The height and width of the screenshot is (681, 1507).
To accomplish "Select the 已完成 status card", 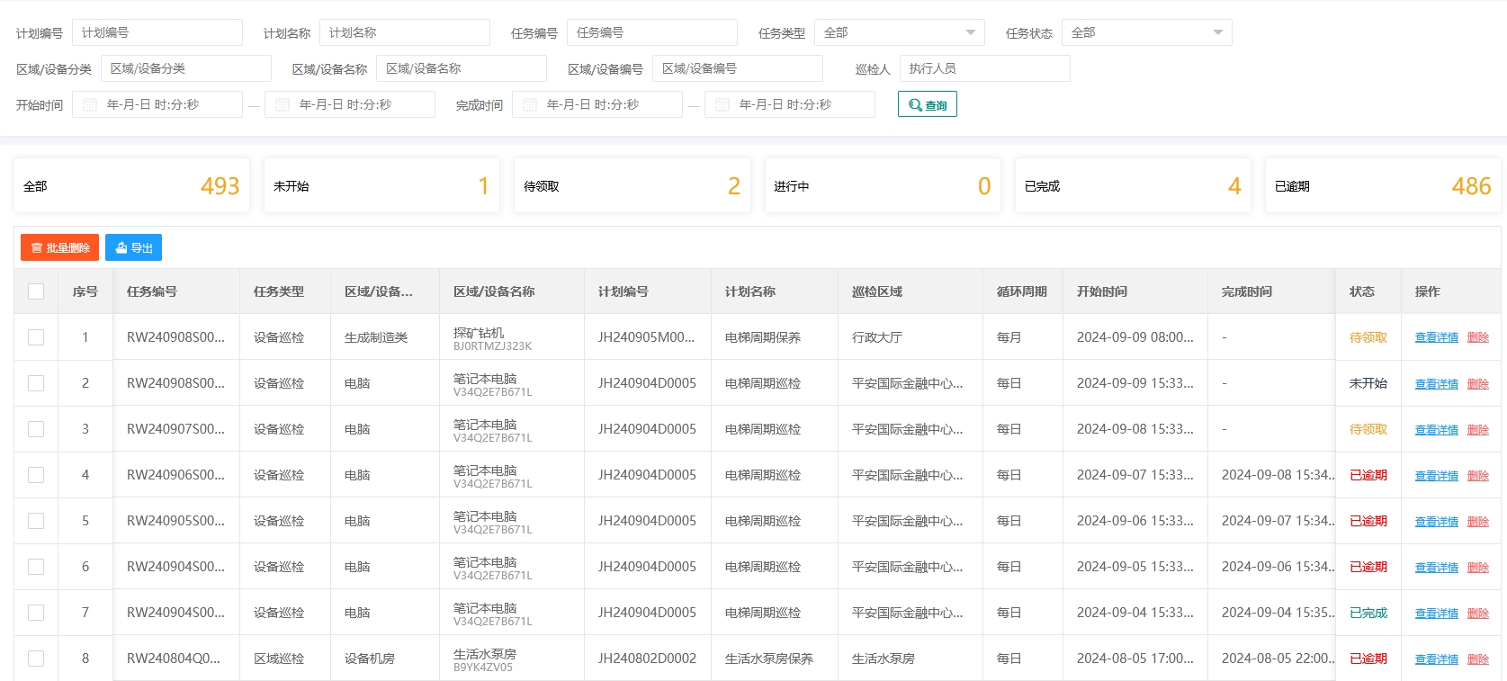I will [1133, 185].
